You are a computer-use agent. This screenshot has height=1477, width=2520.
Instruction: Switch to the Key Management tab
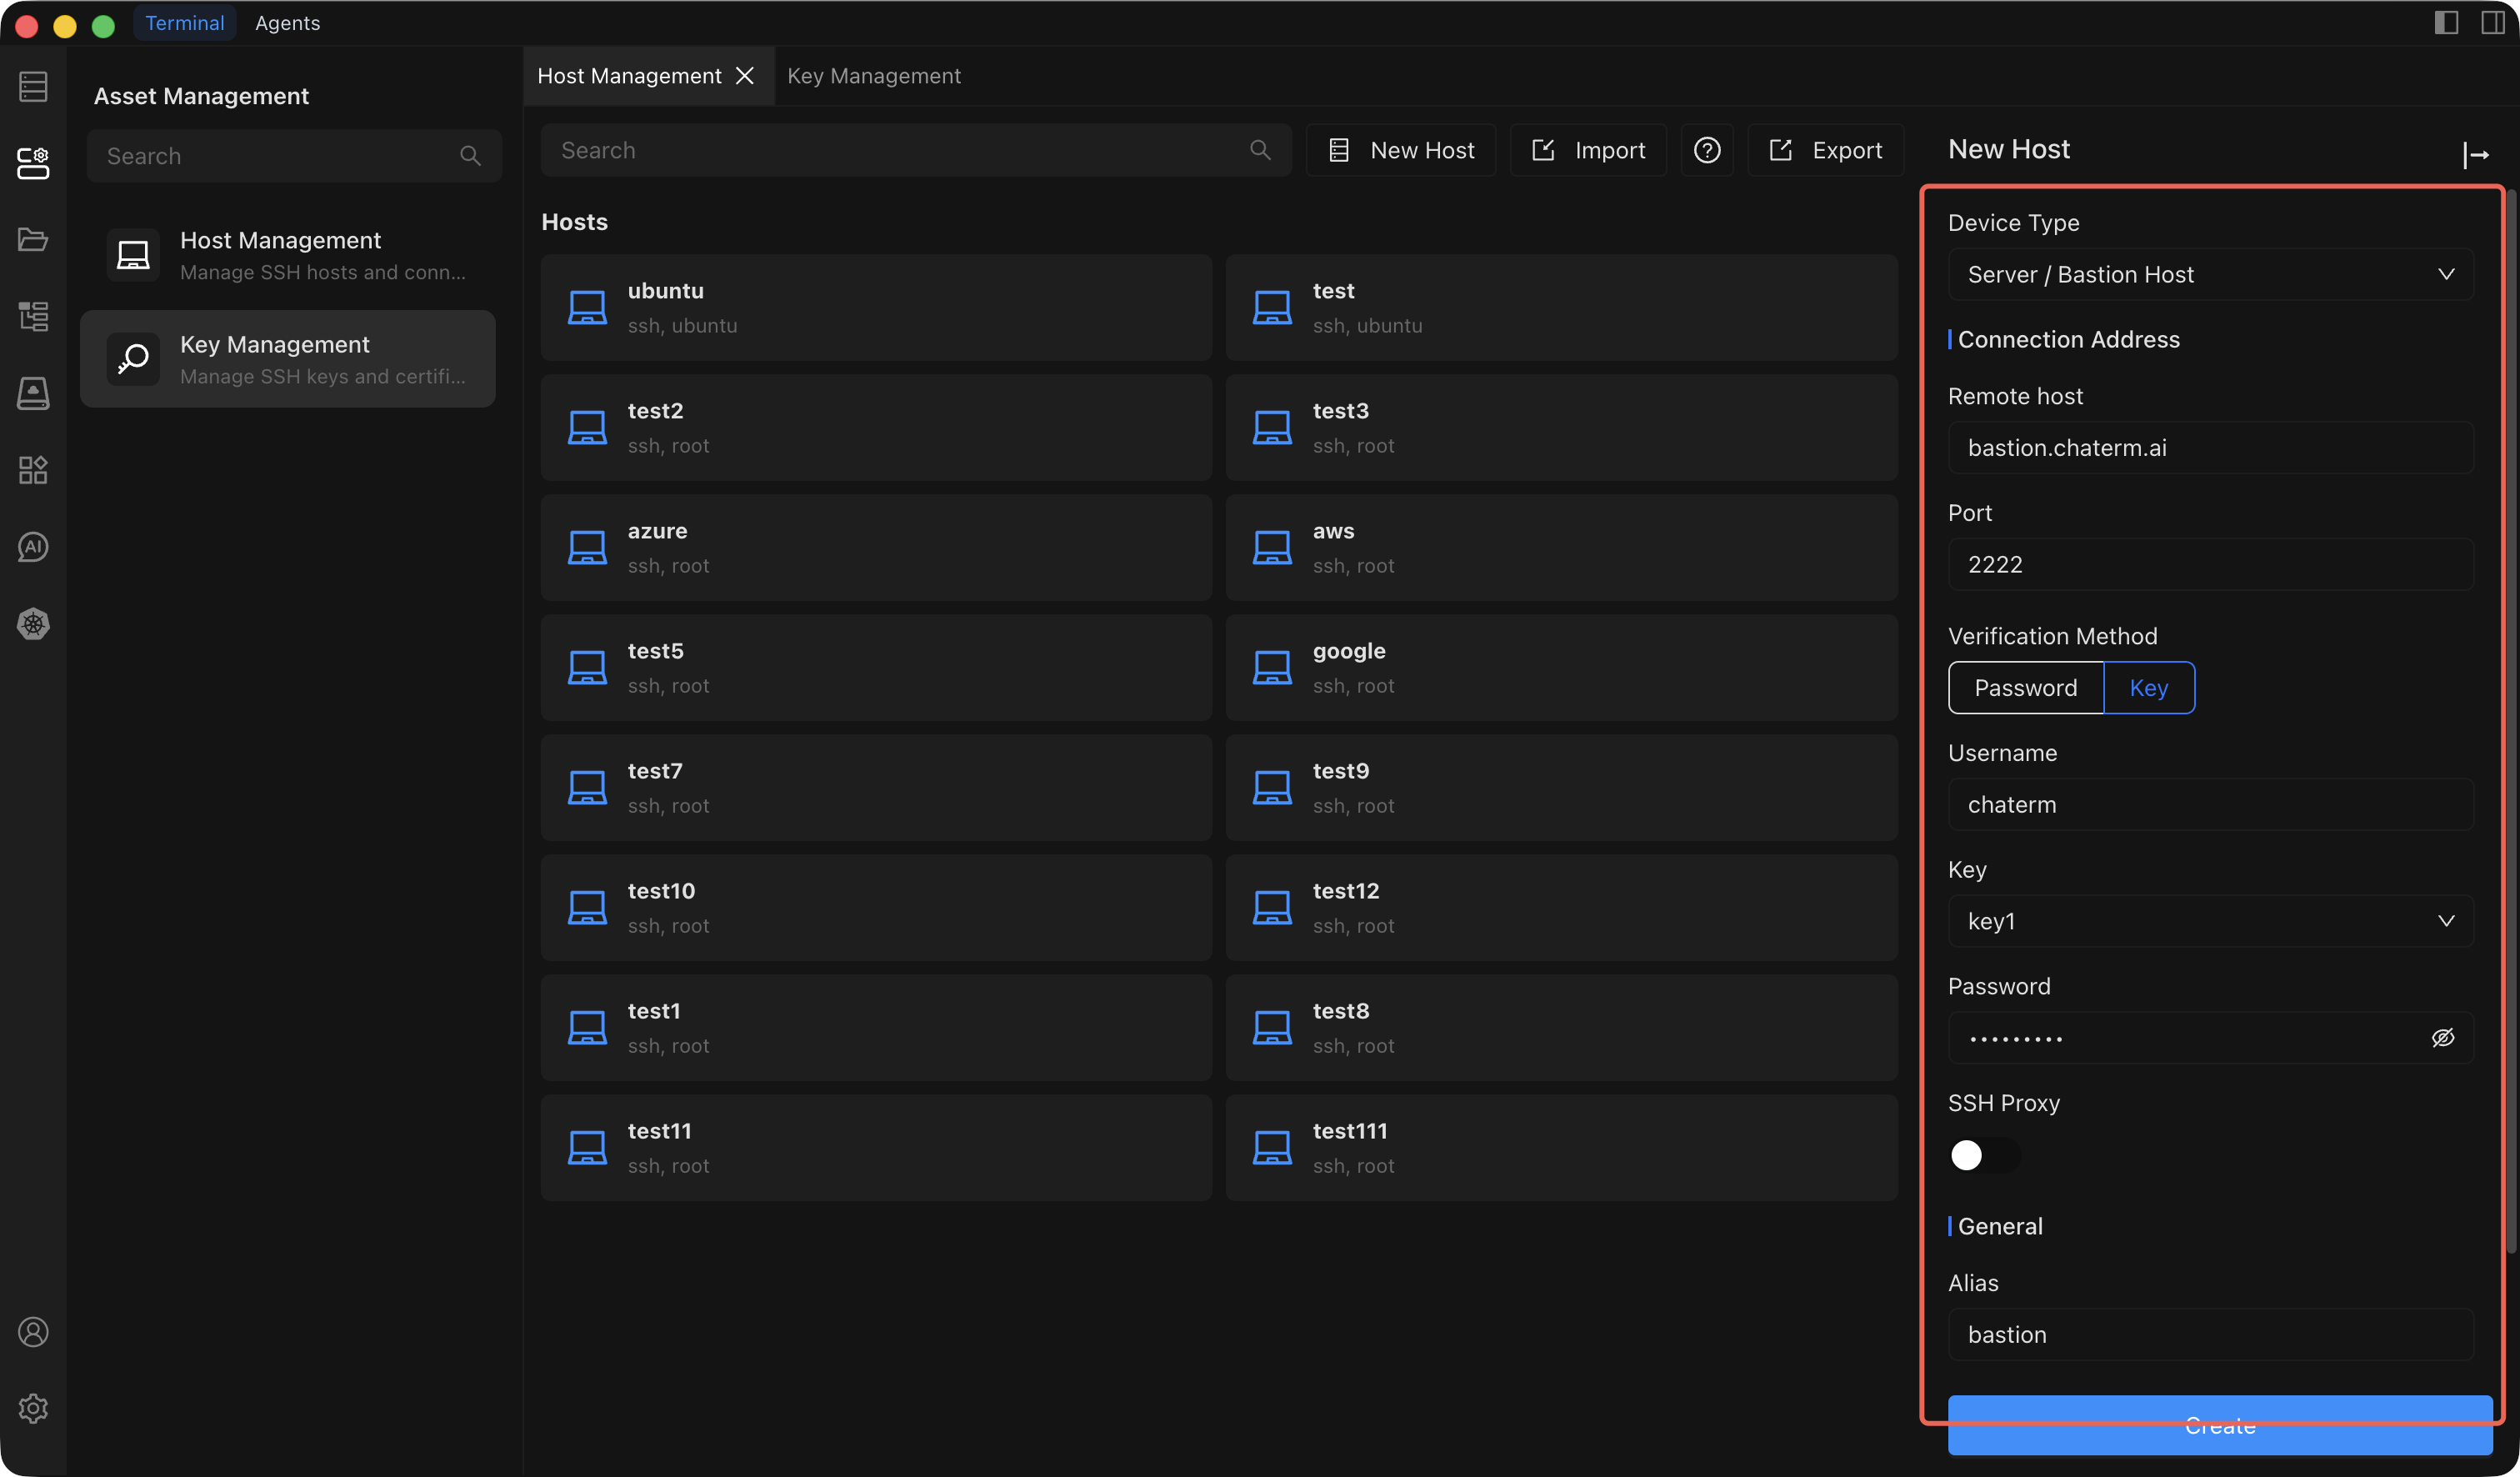coord(873,76)
